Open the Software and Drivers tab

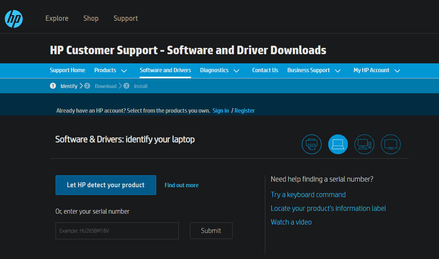[x=165, y=70]
